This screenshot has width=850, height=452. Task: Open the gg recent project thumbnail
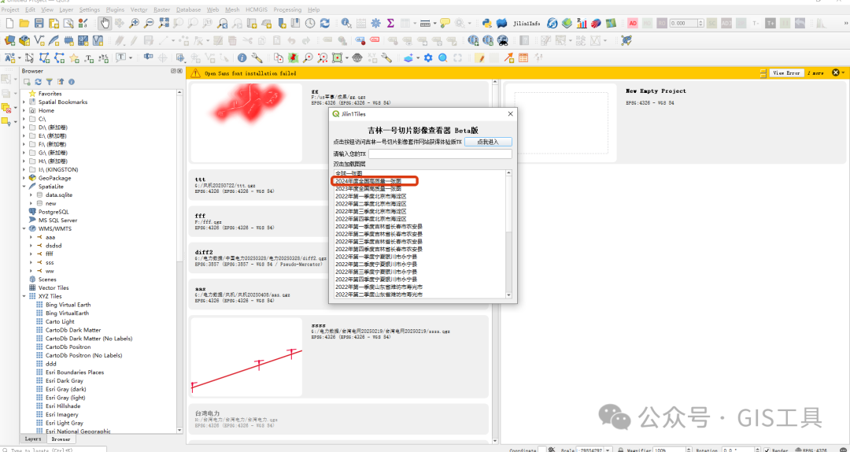tap(246, 123)
